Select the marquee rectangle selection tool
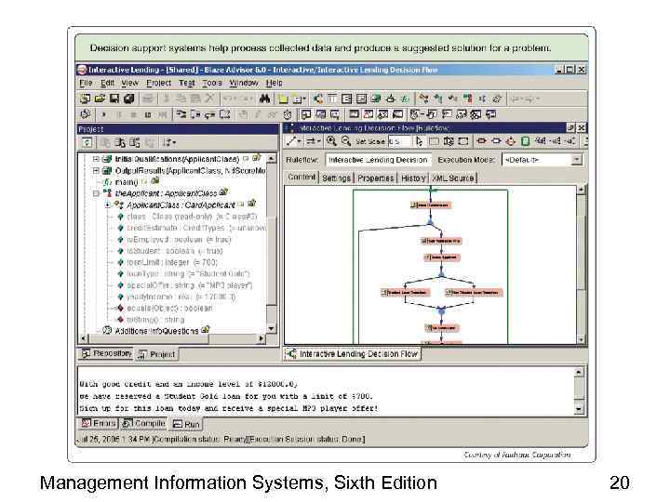 pyautogui.click(x=434, y=141)
